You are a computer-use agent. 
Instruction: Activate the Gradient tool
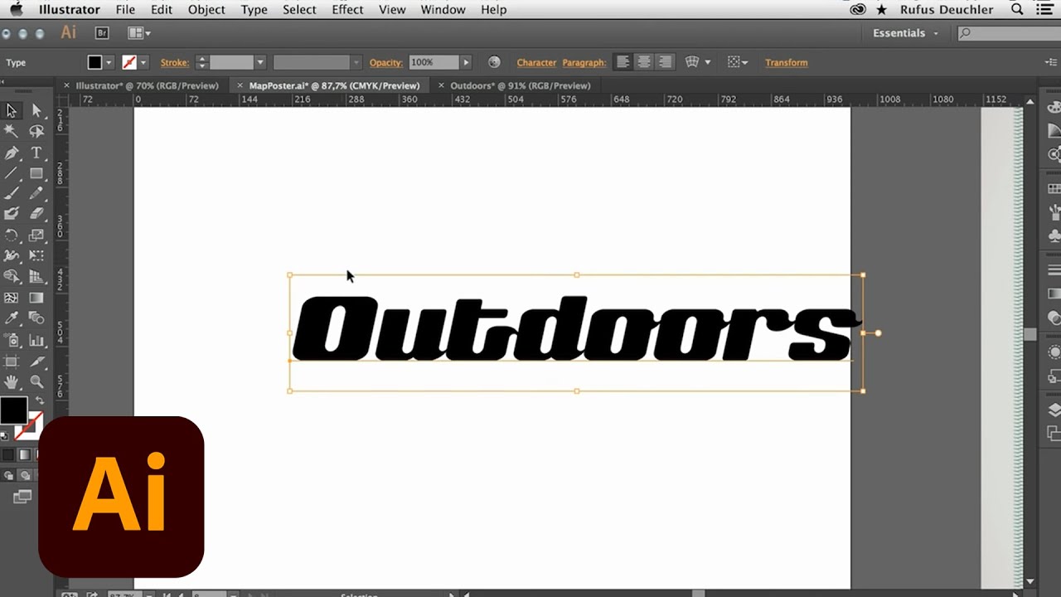tap(36, 298)
